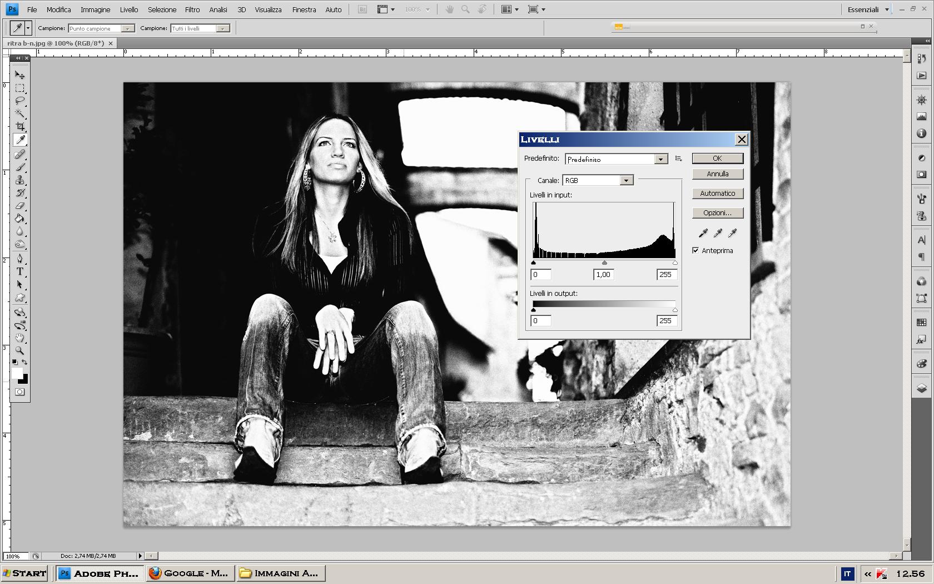Click OK in the Livelli dialog
Image resolution: width=934 pixels, height=584 pixels.
[717, 159]
